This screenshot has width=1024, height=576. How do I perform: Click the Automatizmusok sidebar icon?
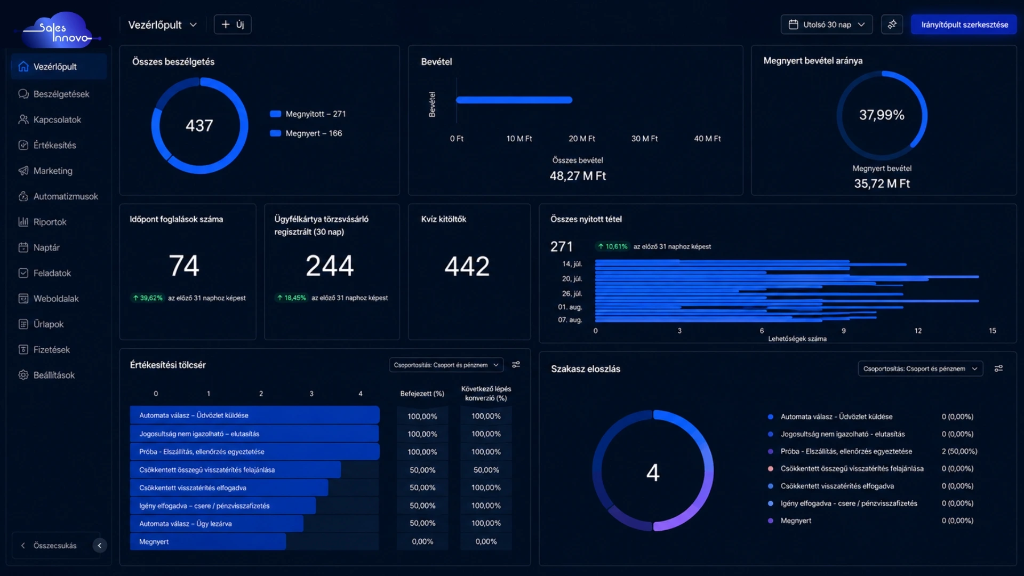(23, 196)
